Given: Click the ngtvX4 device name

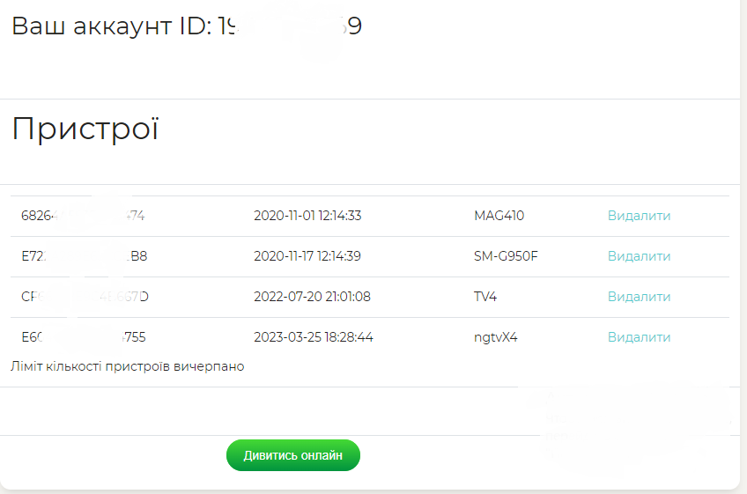Looking at the screenshot, I should click(x=495, y=337).
